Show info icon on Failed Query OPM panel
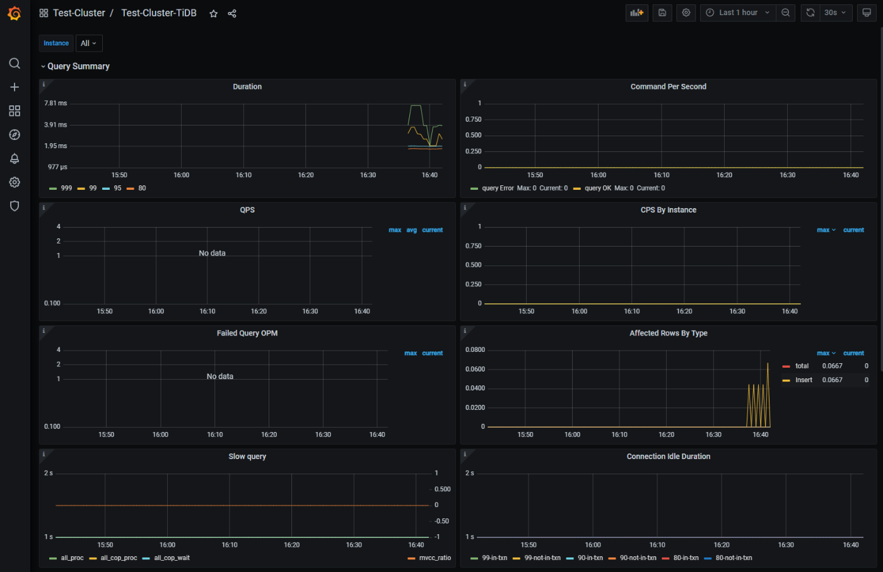This screenshot has width=883, height=572. [x=44, y=330]
